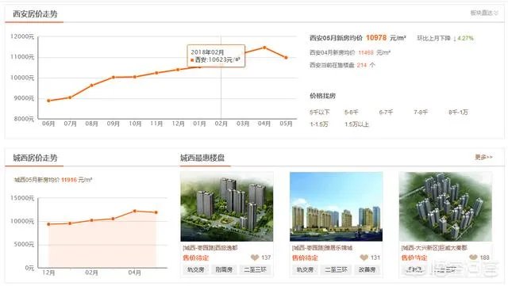Click the 11468 April price value

366,52
